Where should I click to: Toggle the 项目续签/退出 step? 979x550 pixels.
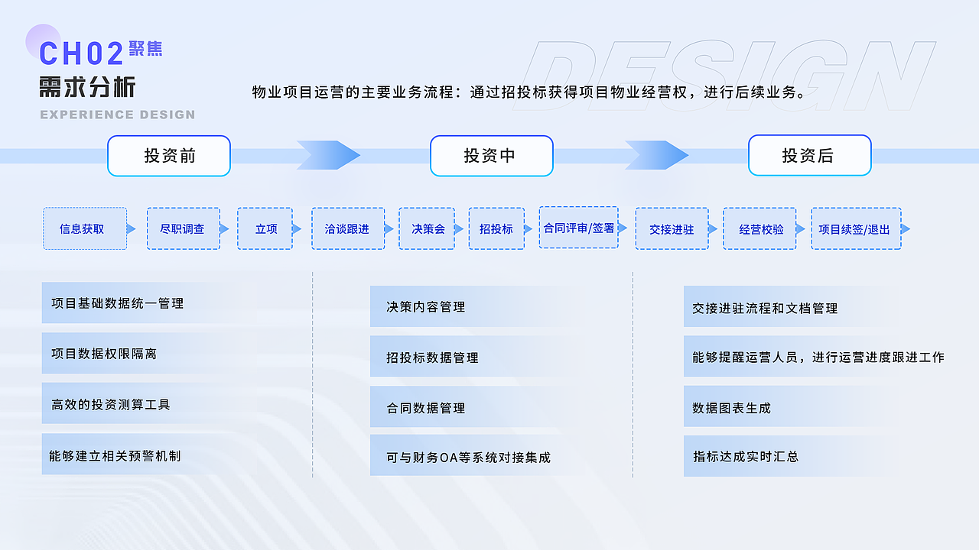click(x=856, y=228)
